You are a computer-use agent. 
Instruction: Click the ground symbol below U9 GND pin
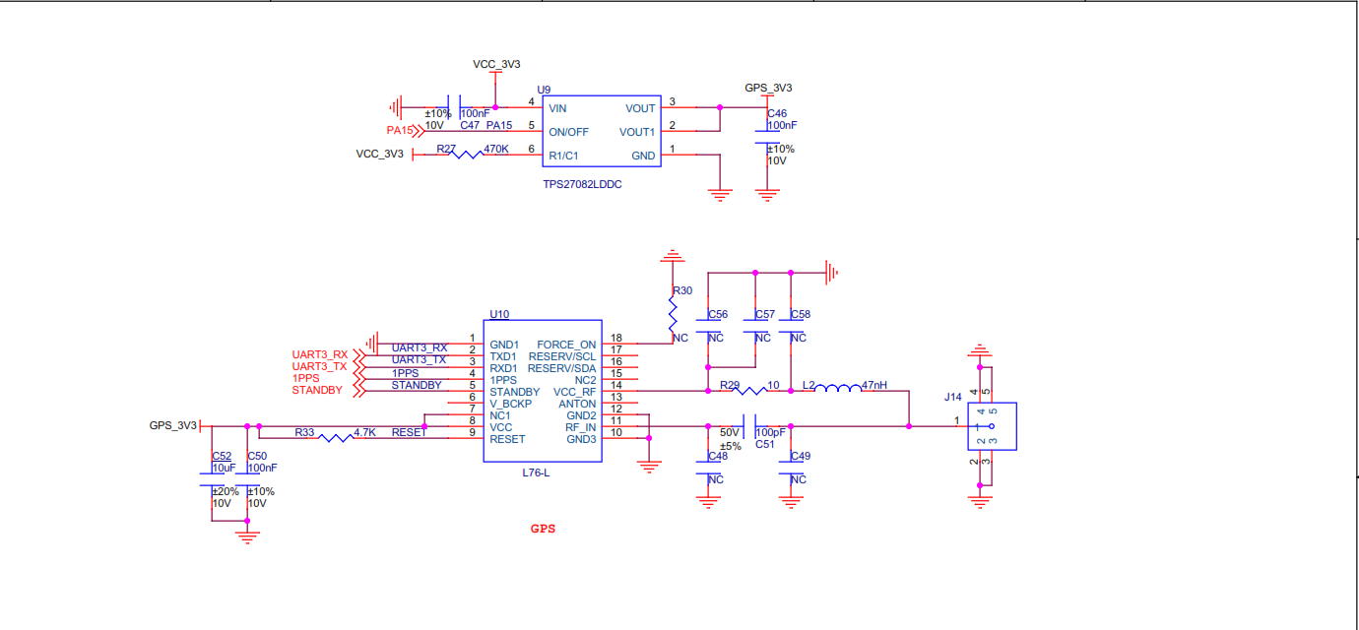coord(720,194)
